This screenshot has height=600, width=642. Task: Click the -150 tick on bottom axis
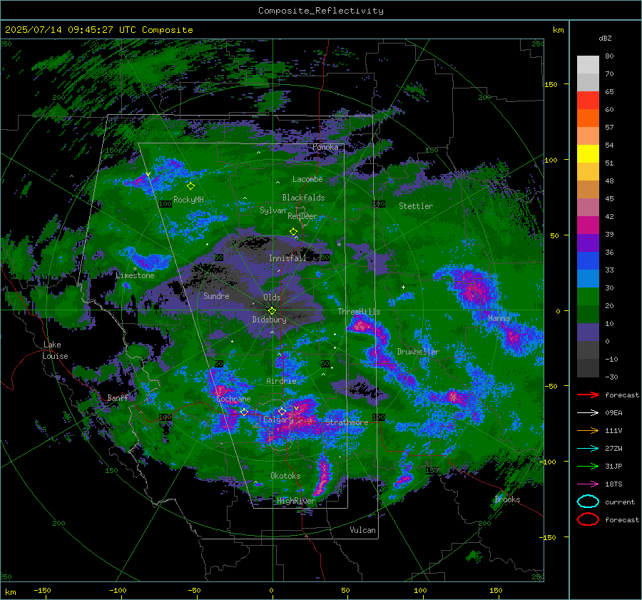(42, 590)
